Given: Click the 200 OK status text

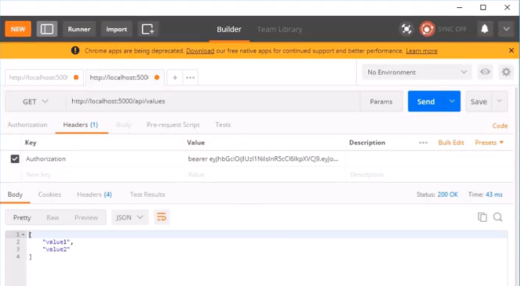Looking at the screenshot, I should (447, 195).
